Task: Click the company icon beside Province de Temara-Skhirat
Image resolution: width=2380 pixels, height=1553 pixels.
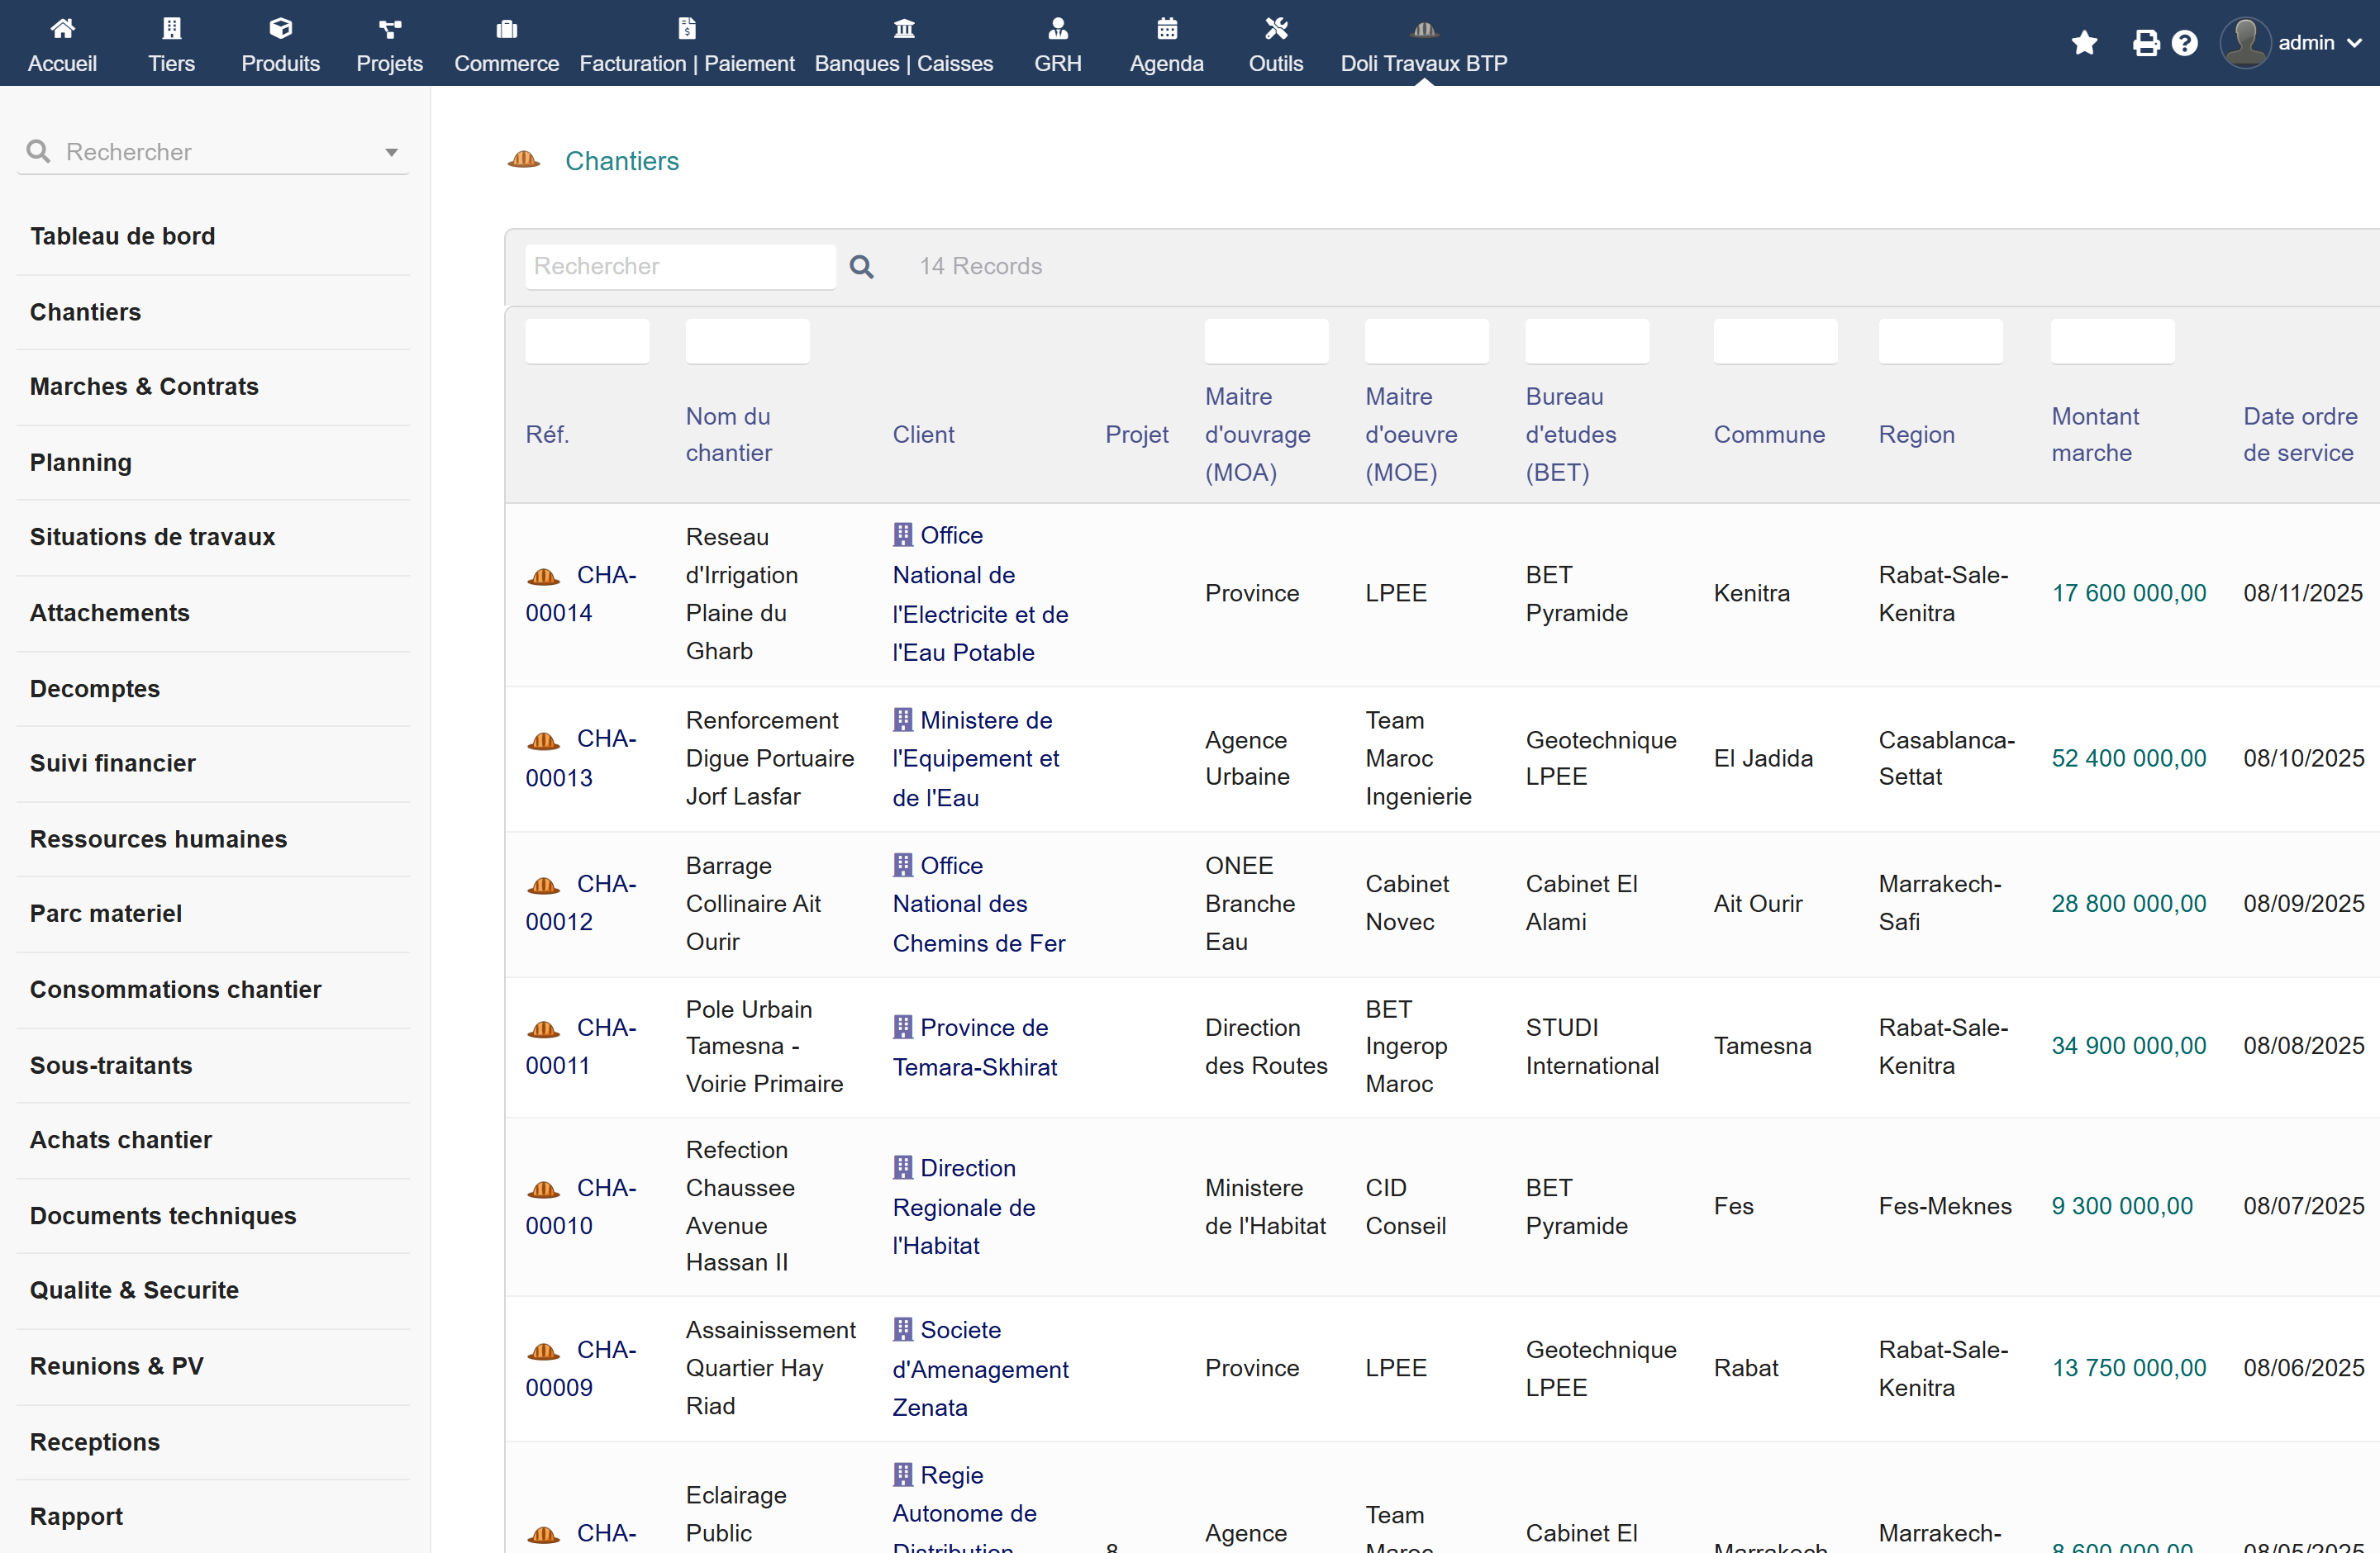Action: (x=903, y=1026)
